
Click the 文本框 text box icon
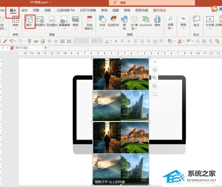[x=210, y=22]
